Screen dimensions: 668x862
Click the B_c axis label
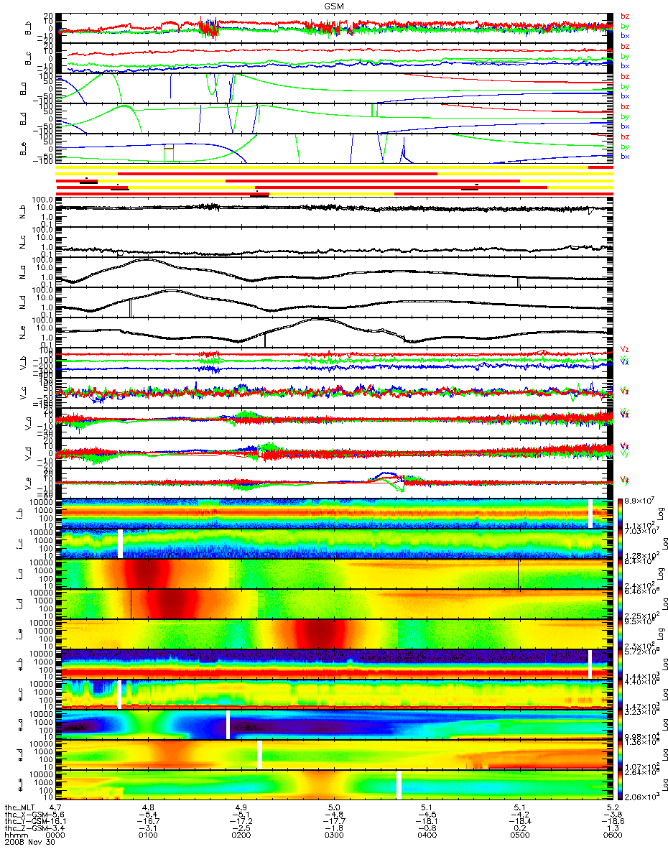[x=29, y=58]
